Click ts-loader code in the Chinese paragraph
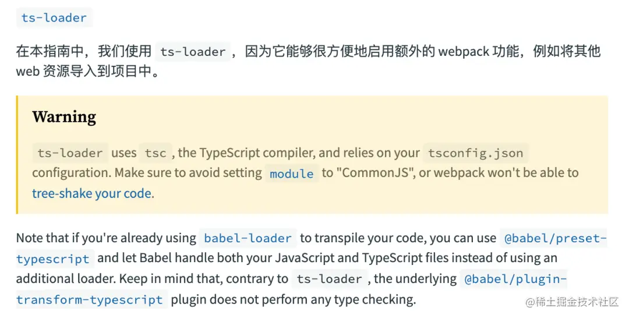This screenshot has height=318, width=629. point(193,52)
